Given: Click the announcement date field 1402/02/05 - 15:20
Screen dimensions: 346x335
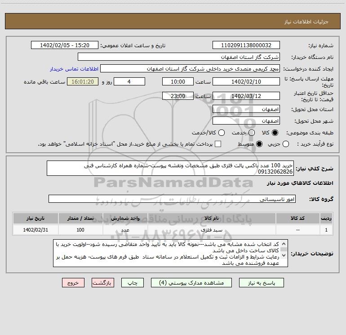Looking at the screenshot, I should coord(64,45).
